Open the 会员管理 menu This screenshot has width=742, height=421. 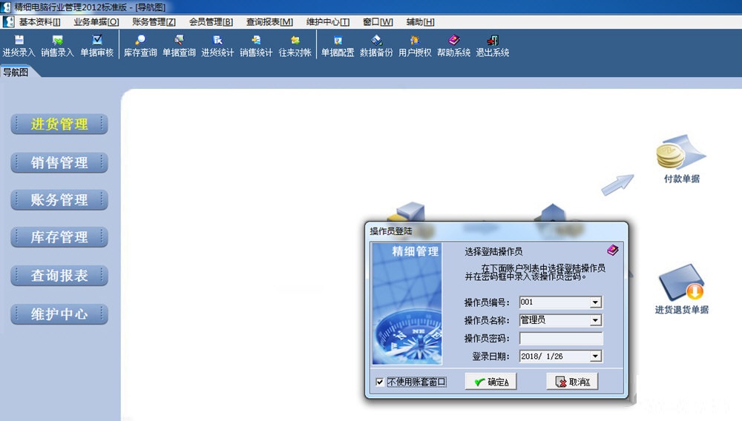[x=211, y=21]
